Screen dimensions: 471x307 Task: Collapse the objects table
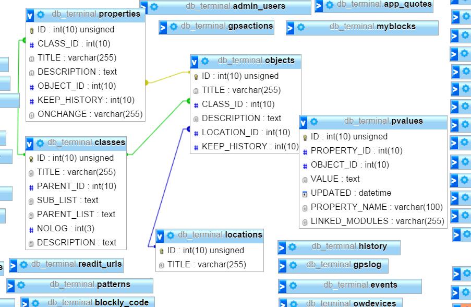click(x=194, y=62)
